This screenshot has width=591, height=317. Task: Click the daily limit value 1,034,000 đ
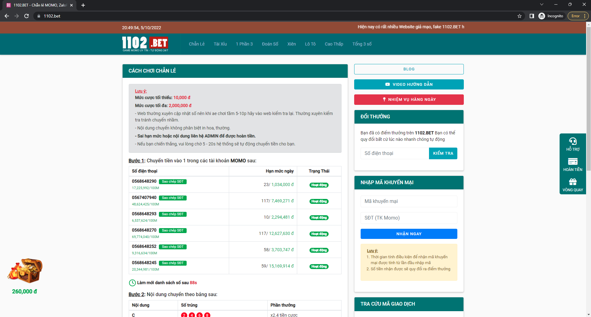click(282, 184)
